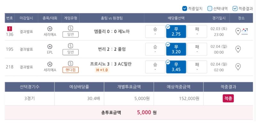Click the soccer ball icon for match 136
This screenshot has width=256, height=125.
(50, 29)
